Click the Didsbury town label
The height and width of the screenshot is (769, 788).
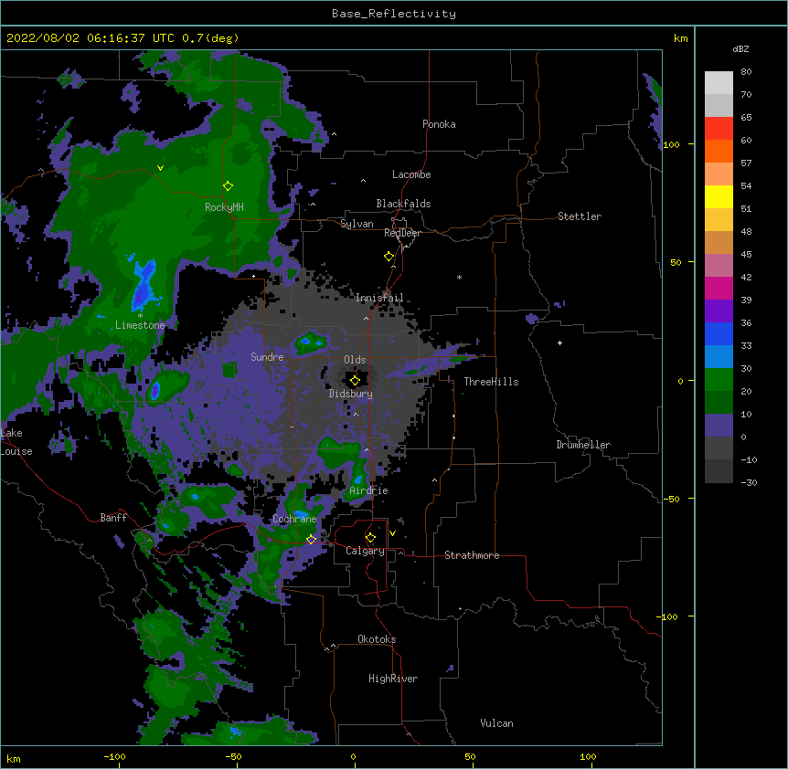pyautogui.click(x=351, y=394)
